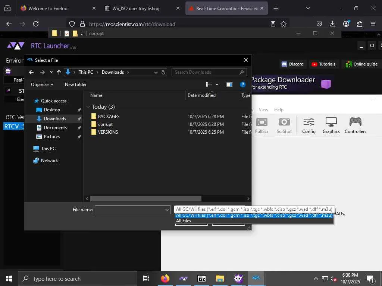Image resolution: width=382 pixels, height=286 pixels.
Task: Open the Dolphin View menu
Action: click(263, 110)
